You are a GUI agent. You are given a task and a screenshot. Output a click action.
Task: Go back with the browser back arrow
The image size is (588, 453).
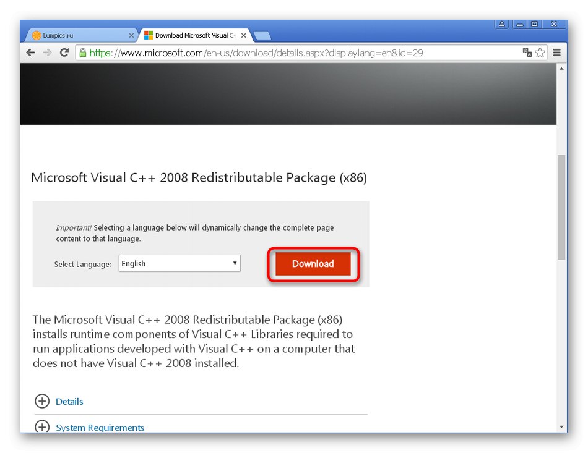point(30,53)
